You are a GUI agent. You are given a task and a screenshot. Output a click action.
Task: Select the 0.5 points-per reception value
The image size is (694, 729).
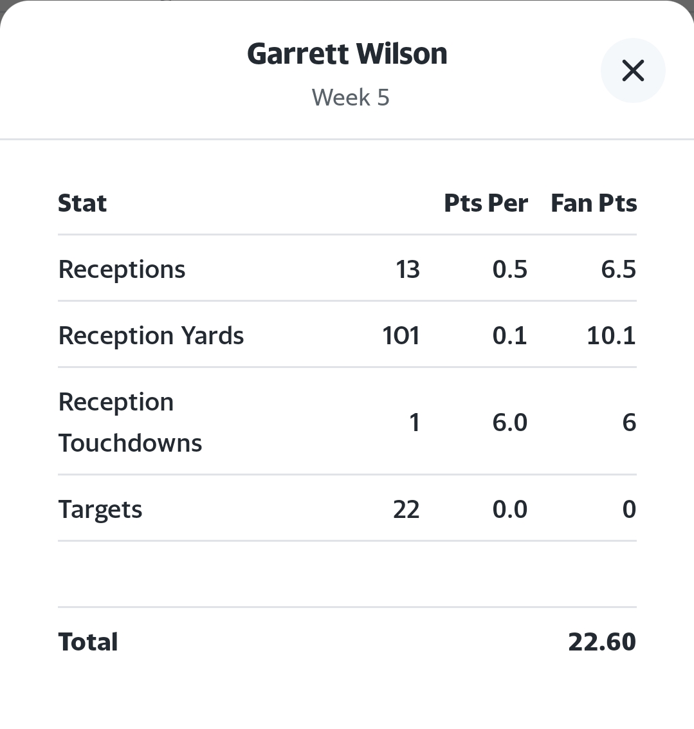(x=509, y=269)
